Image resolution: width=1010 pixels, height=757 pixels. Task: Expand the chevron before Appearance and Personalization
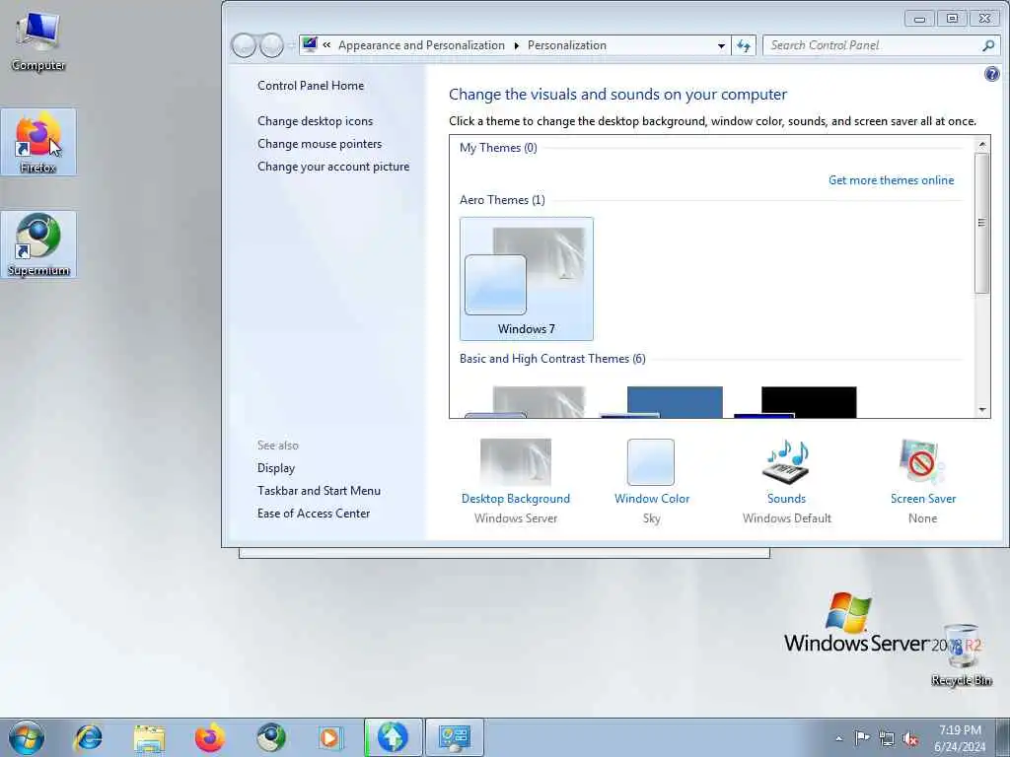326,45
